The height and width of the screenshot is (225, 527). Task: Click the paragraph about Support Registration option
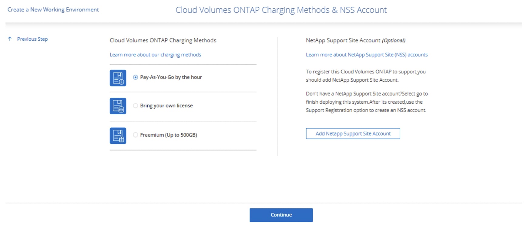367,102
